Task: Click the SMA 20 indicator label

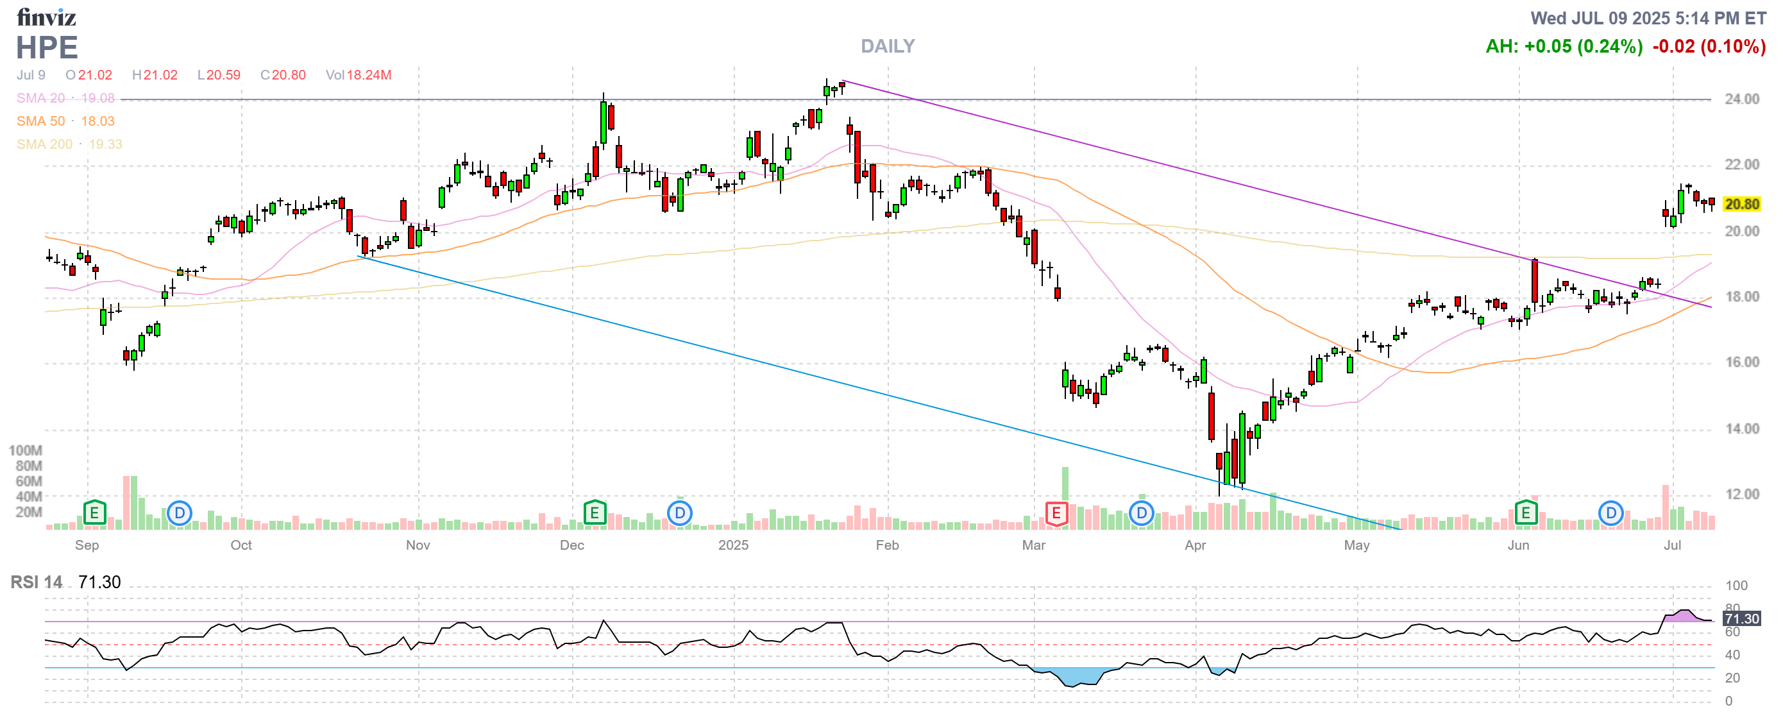Action: click(41, 98)
